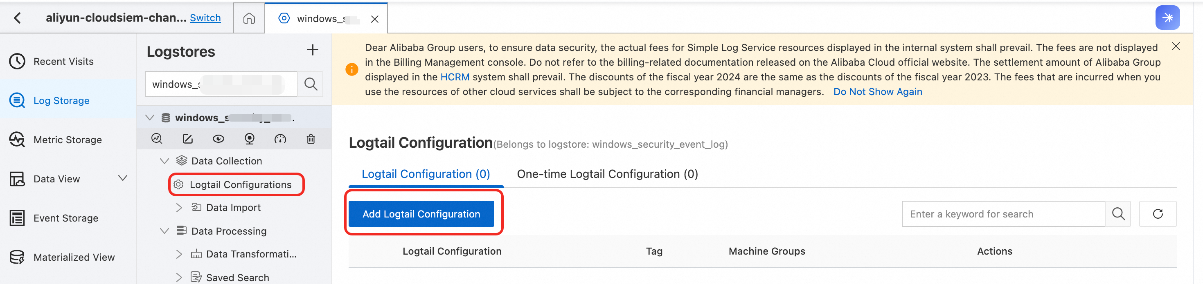Click the Logtail Configuration column header
The height and width of the screenshot is (284, 1203).
click(452, 251)
